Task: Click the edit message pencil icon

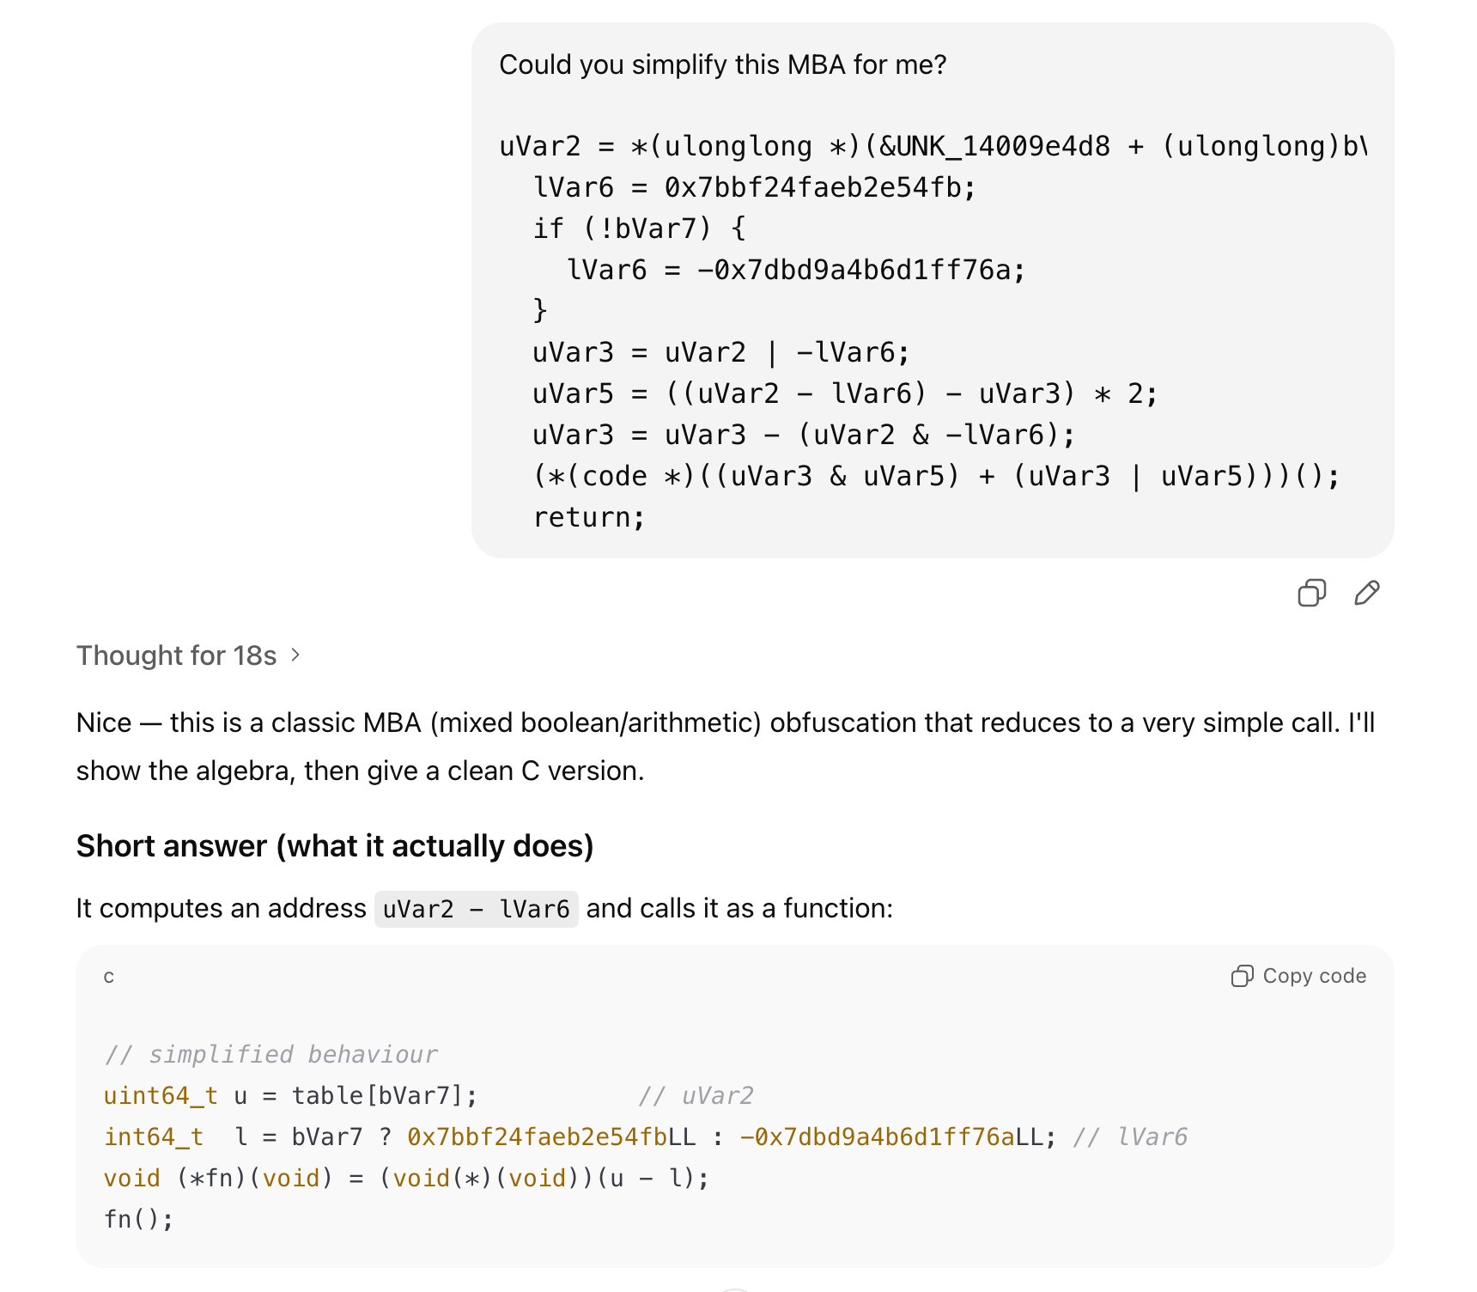Action: pos(1366,593)
